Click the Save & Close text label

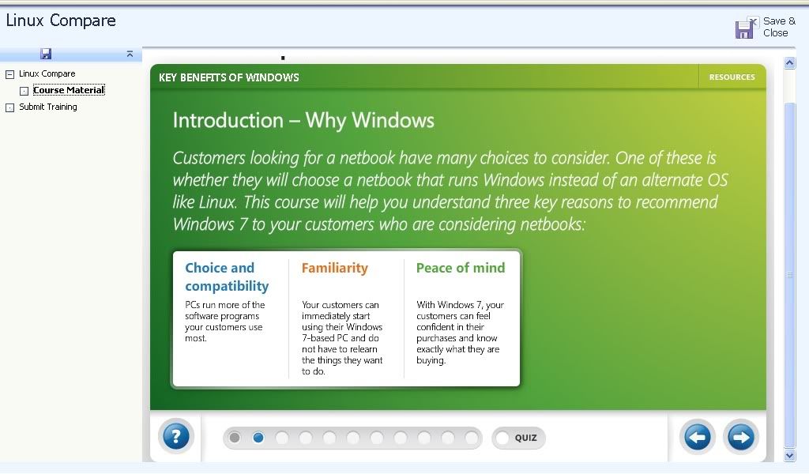779,27
